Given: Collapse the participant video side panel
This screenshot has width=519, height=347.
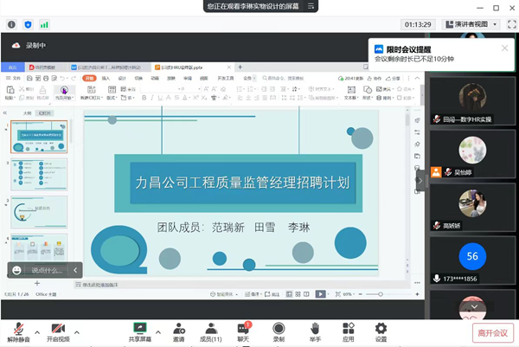Looking at the screenshot, I should coord(420,180).
